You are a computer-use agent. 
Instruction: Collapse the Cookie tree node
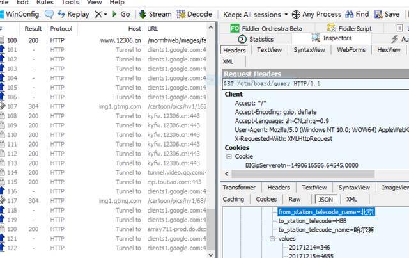(229, 157)
